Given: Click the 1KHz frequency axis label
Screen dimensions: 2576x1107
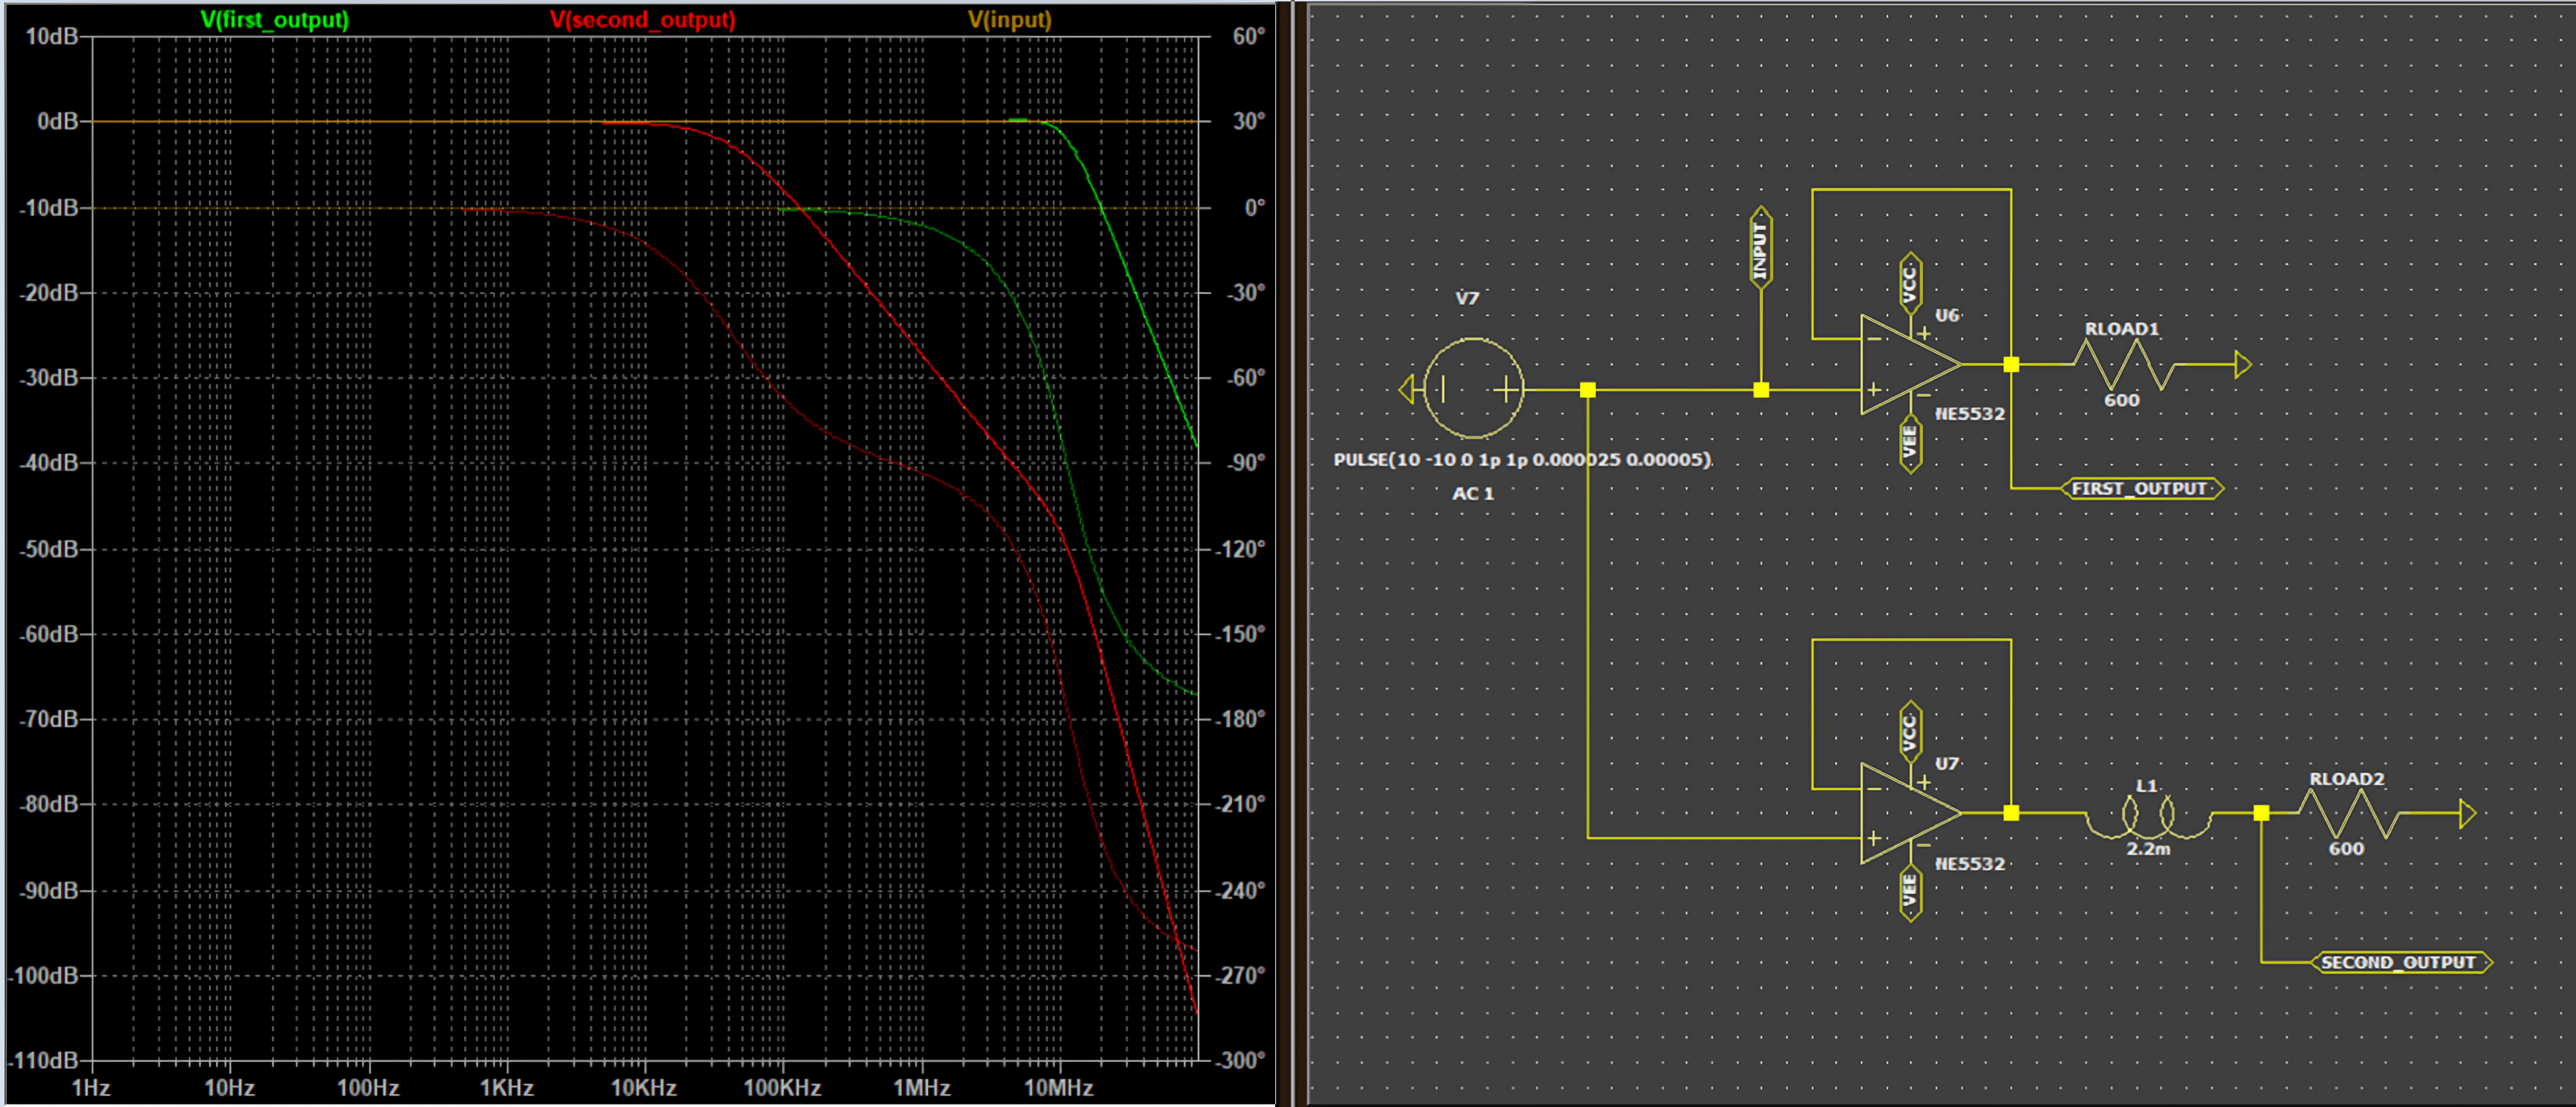Looking at the screenshot, I should point(506,1087).
